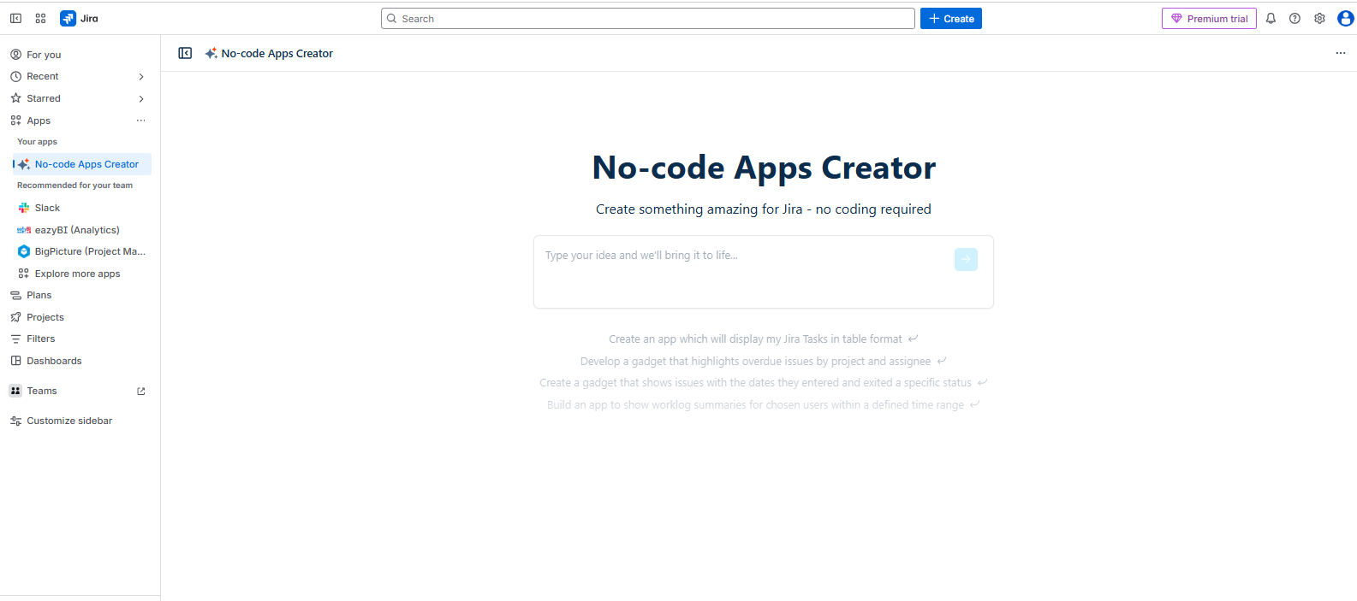The image size is (1357, 601).
Task: Click the Create button
Action: [951, 19]
